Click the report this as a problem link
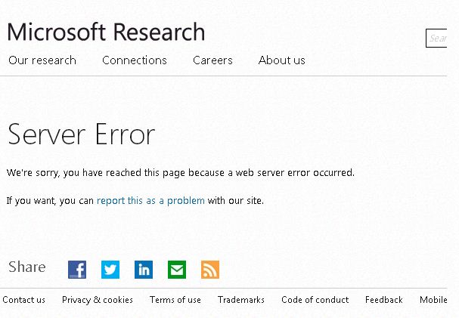Screen dimensions: 459x318 [150, 201]
